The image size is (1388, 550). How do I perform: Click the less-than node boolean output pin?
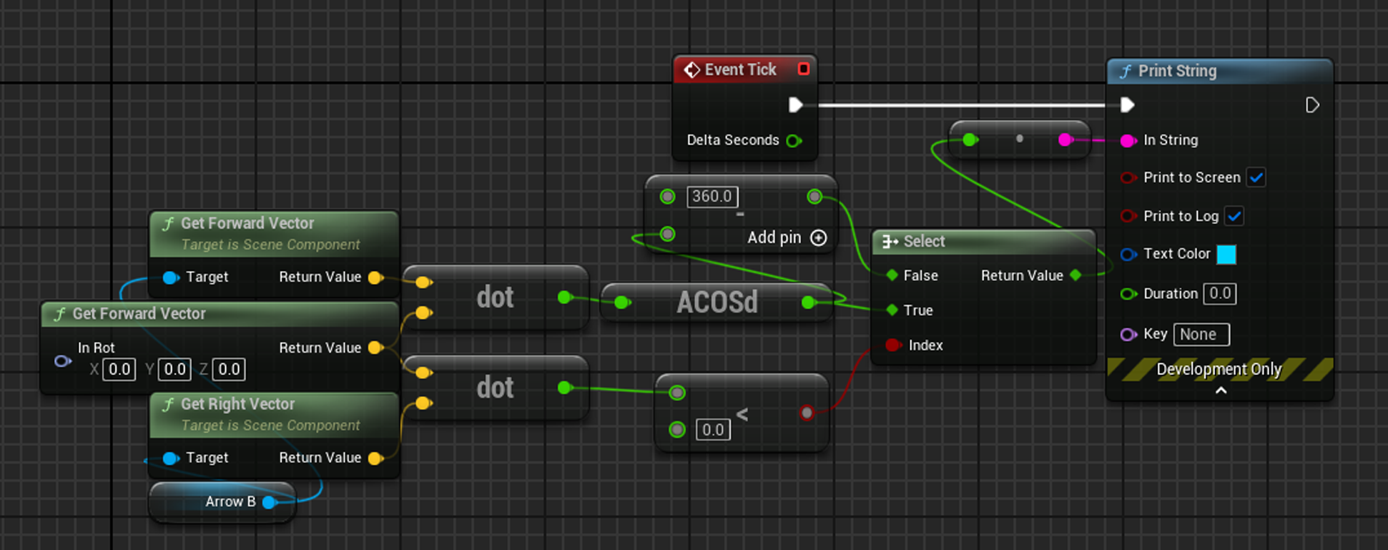807,413
